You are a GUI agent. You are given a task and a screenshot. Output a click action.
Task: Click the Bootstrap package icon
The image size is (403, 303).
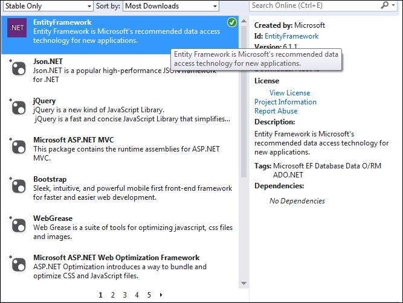coord(18,186)
